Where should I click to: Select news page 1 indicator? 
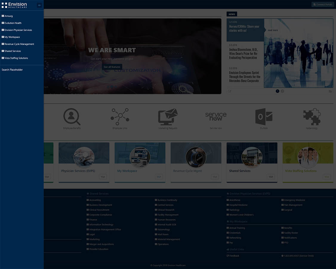(278, 91)
